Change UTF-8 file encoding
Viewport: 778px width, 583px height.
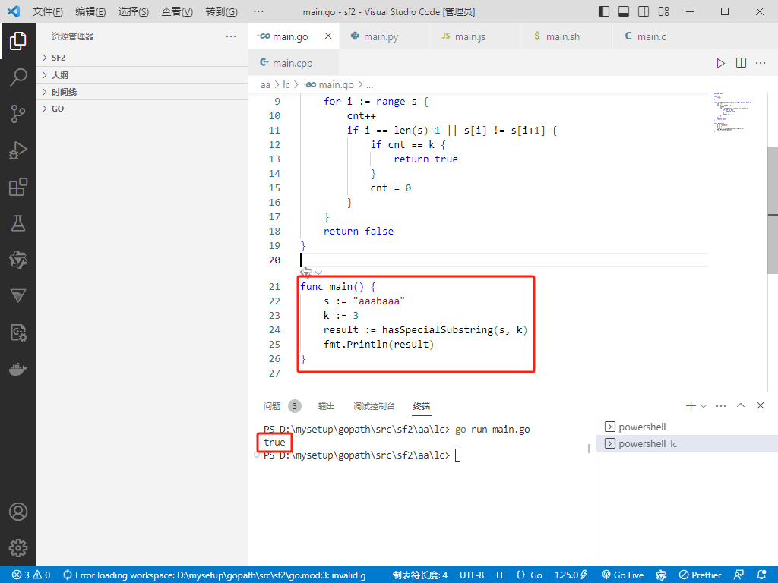pos(471,575)
